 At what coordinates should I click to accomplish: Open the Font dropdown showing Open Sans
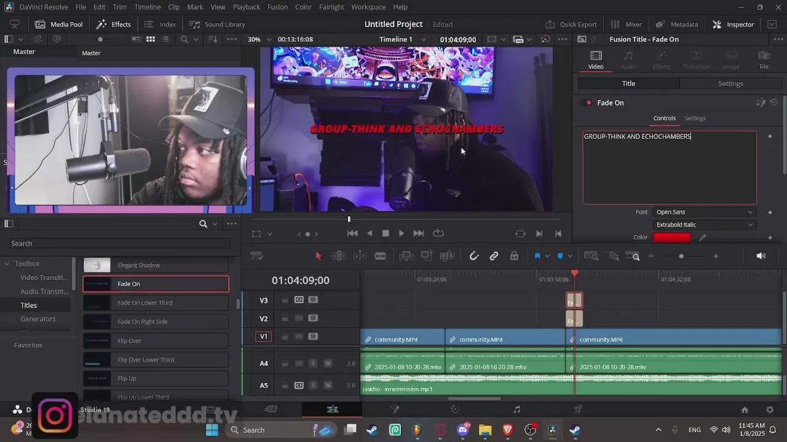pyautogui.click(x=704, y=212)
